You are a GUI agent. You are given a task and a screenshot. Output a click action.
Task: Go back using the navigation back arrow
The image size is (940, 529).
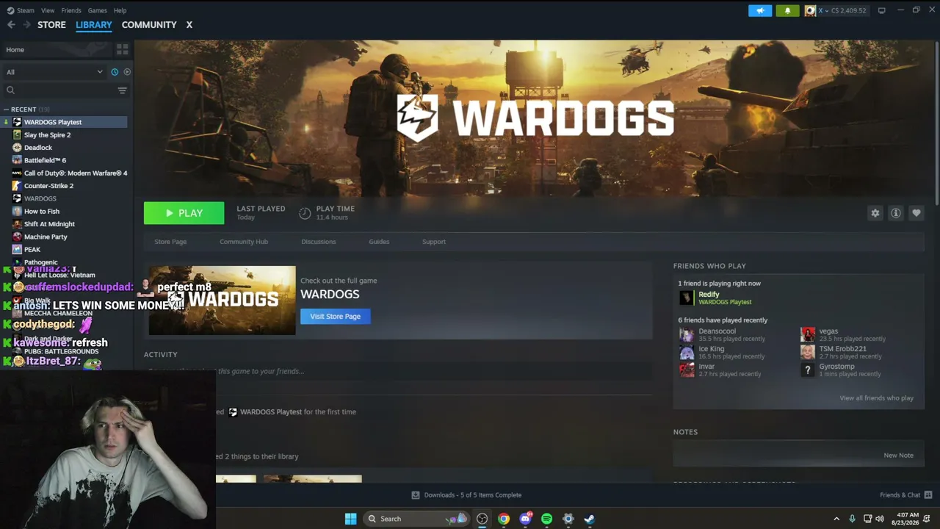[11, 25]
